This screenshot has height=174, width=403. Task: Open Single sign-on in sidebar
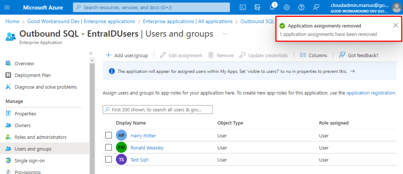point(30,161)
